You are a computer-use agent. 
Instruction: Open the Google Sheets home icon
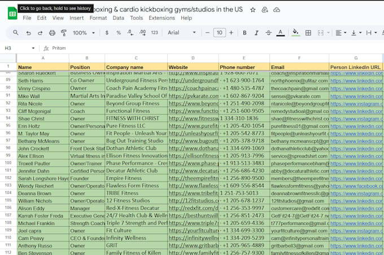pos(12,14)
